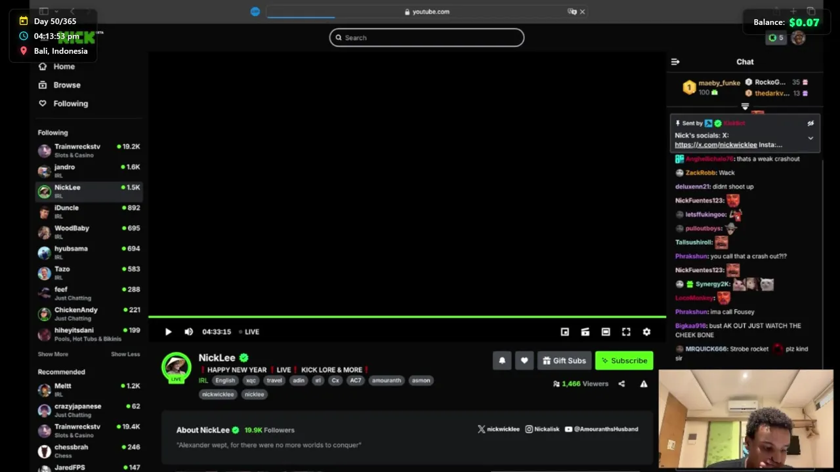Open crazyjapanese in the Recommended list
The image size is (840, 472).
89,410
